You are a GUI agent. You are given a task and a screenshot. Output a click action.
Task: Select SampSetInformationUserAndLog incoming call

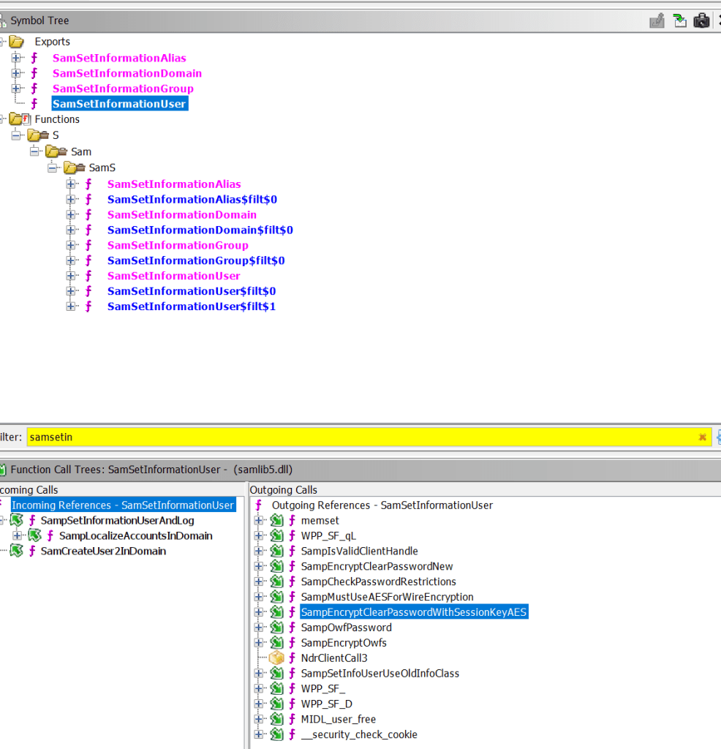117,521
